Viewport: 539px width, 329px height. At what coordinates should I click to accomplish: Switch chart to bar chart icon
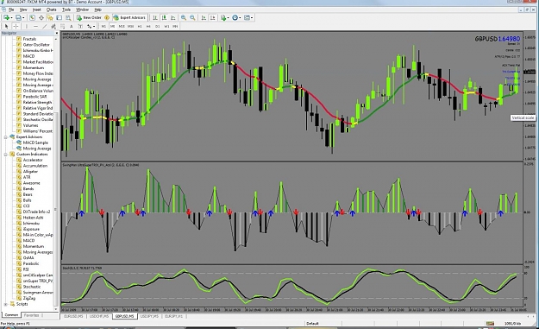(x=155, y=17)
